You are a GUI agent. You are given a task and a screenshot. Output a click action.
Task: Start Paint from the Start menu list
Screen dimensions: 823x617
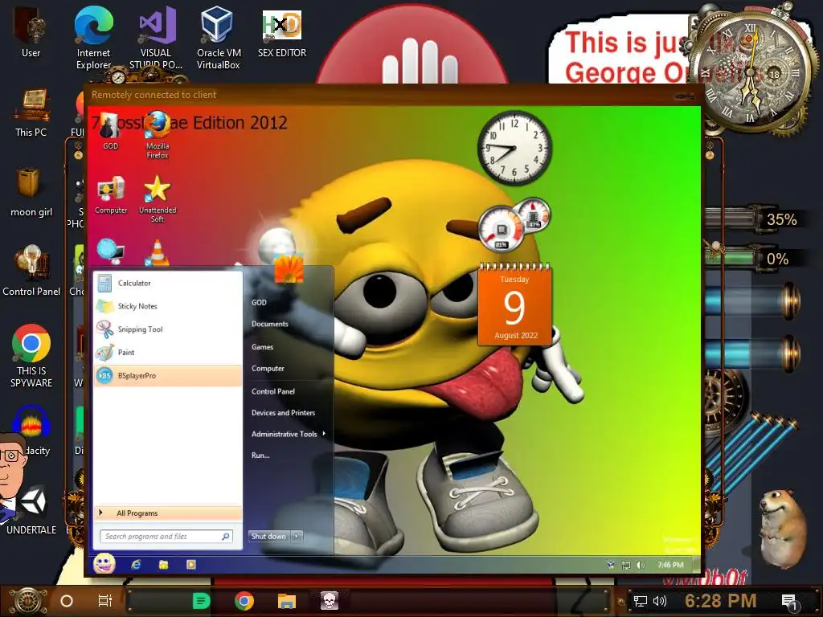167,353
